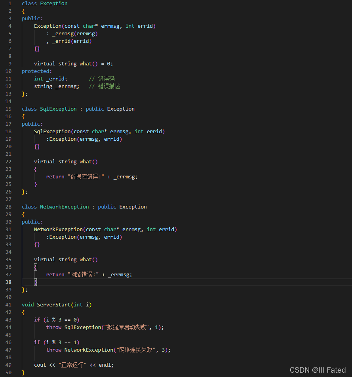
Task: Click the empty braces '{}' on line 33
Action: pyautogui.click(x=37, y=245)
